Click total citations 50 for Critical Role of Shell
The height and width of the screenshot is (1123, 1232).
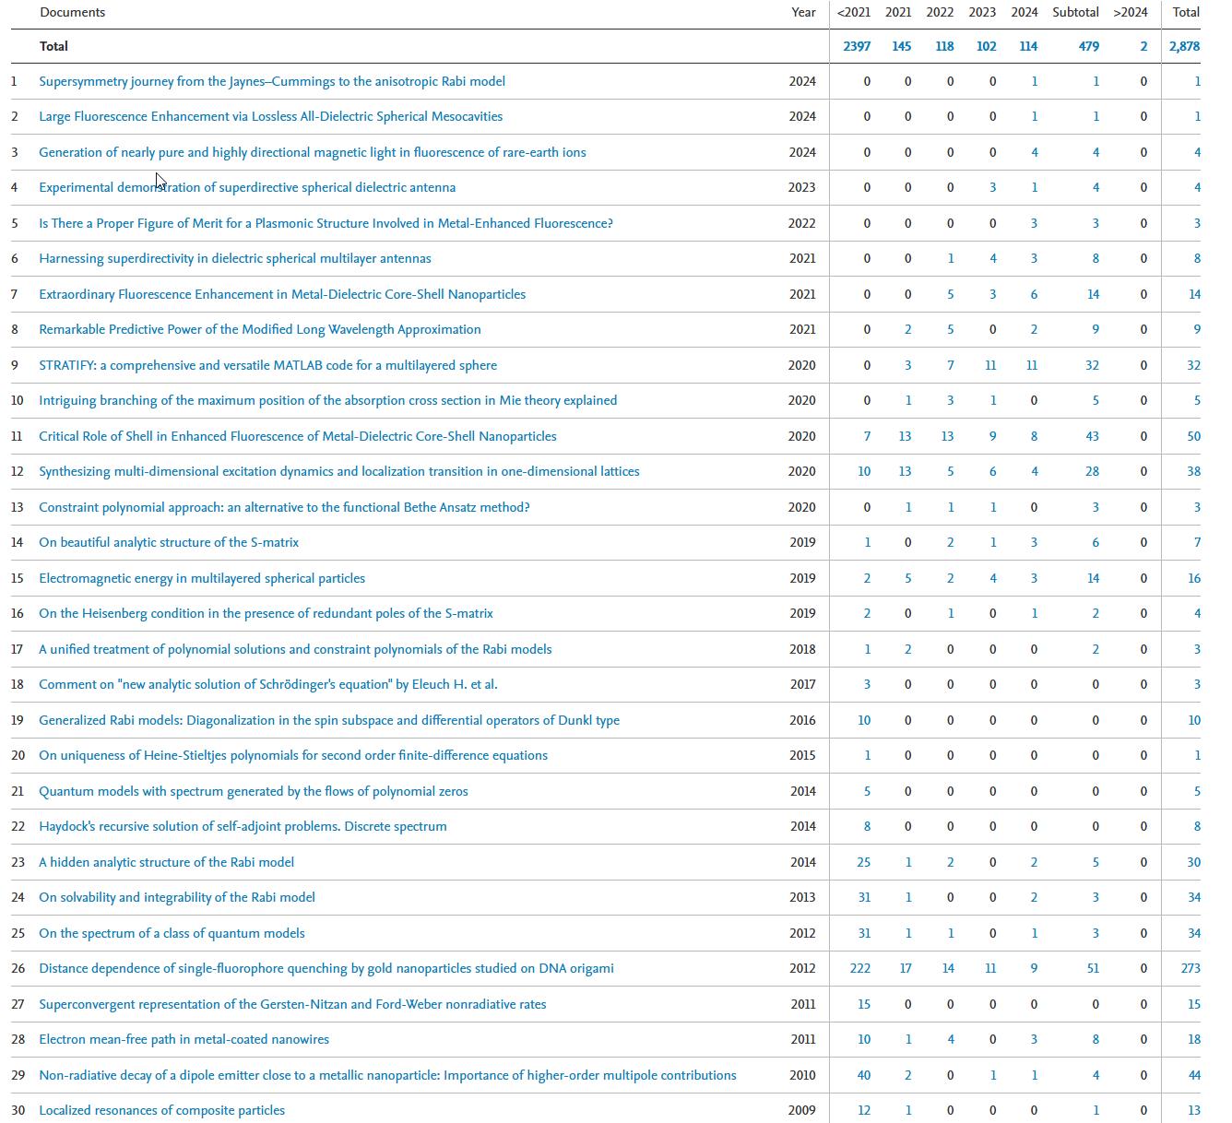click(x=1193, y=436)
